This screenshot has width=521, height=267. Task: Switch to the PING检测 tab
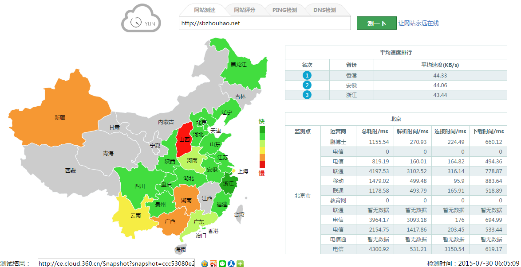tap(285, 10)
